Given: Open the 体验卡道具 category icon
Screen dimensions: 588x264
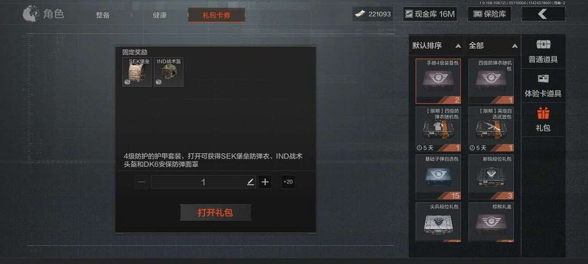Looking at the screenshot, I should [543, 79].
